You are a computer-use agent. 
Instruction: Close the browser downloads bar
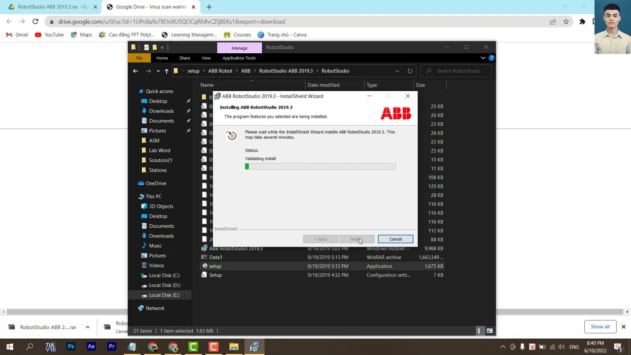[623, 326]
